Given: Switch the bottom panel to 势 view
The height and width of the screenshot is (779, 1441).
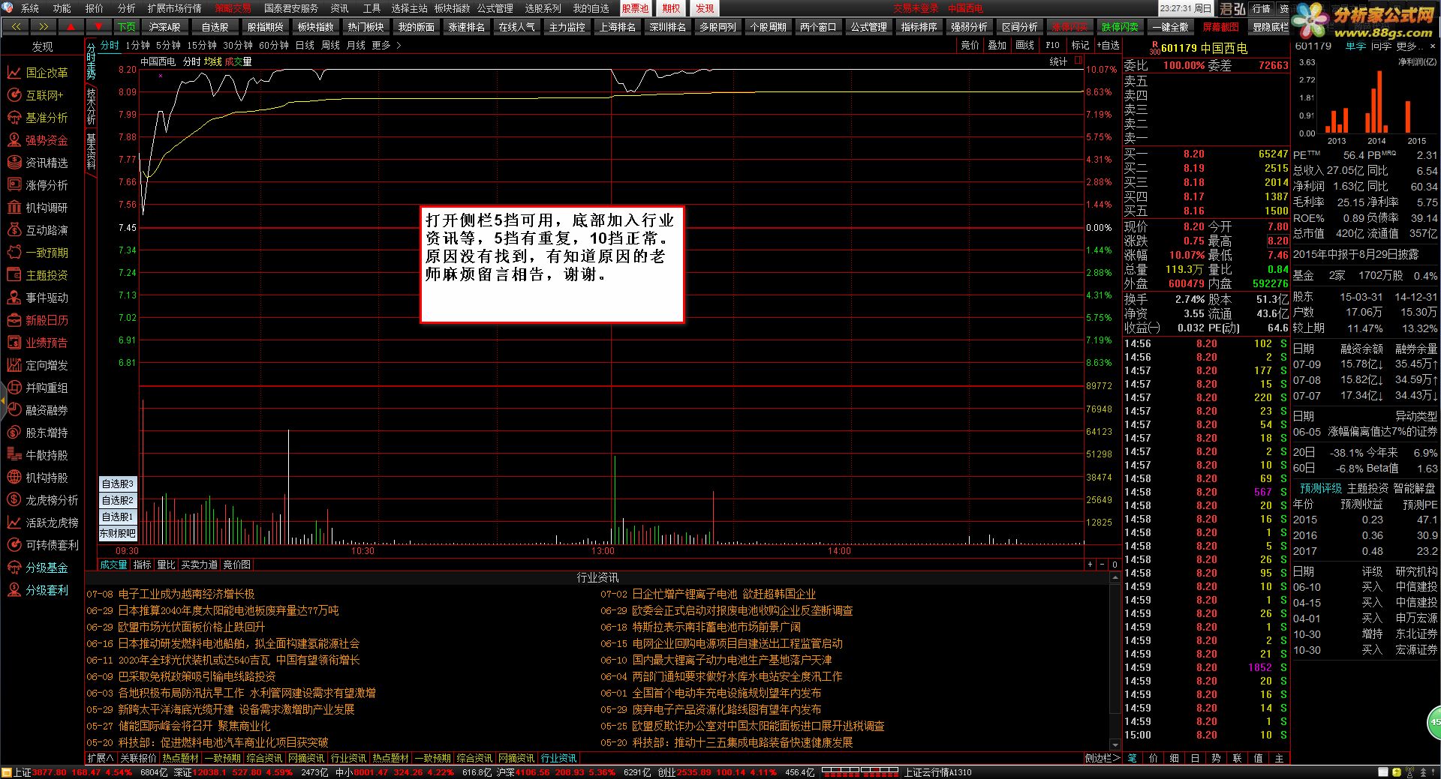Looking at the screenshot, I should (x=1217, y=758).
